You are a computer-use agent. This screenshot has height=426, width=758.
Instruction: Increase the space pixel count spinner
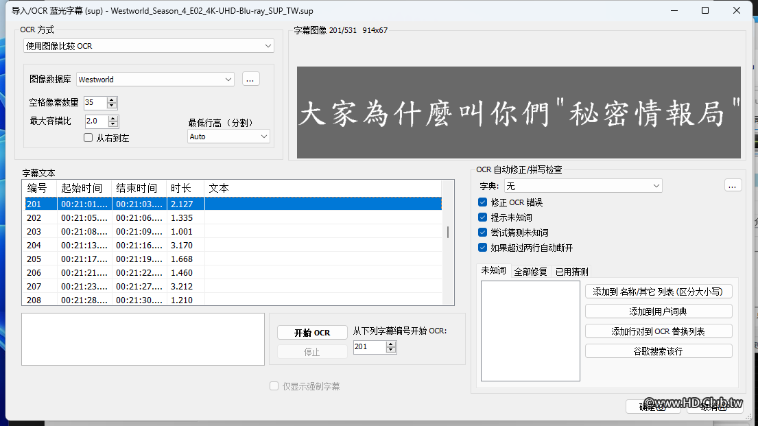tap(112, 99)
